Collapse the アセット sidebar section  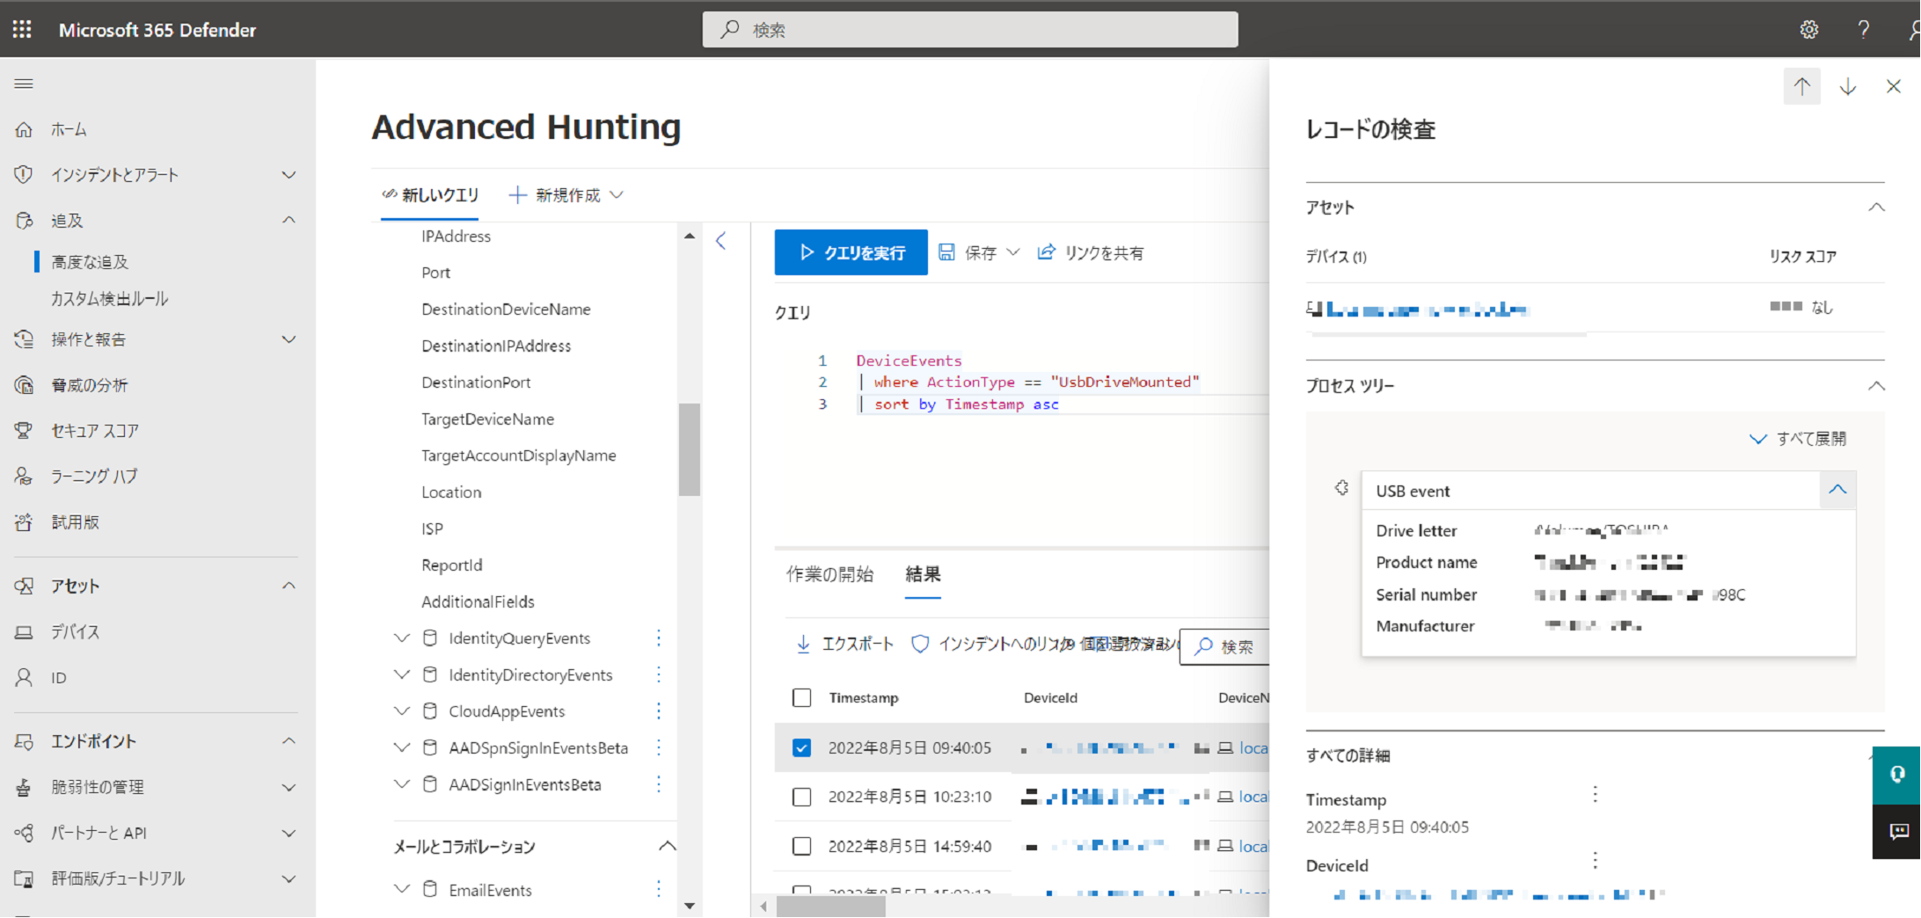(289, 586)
